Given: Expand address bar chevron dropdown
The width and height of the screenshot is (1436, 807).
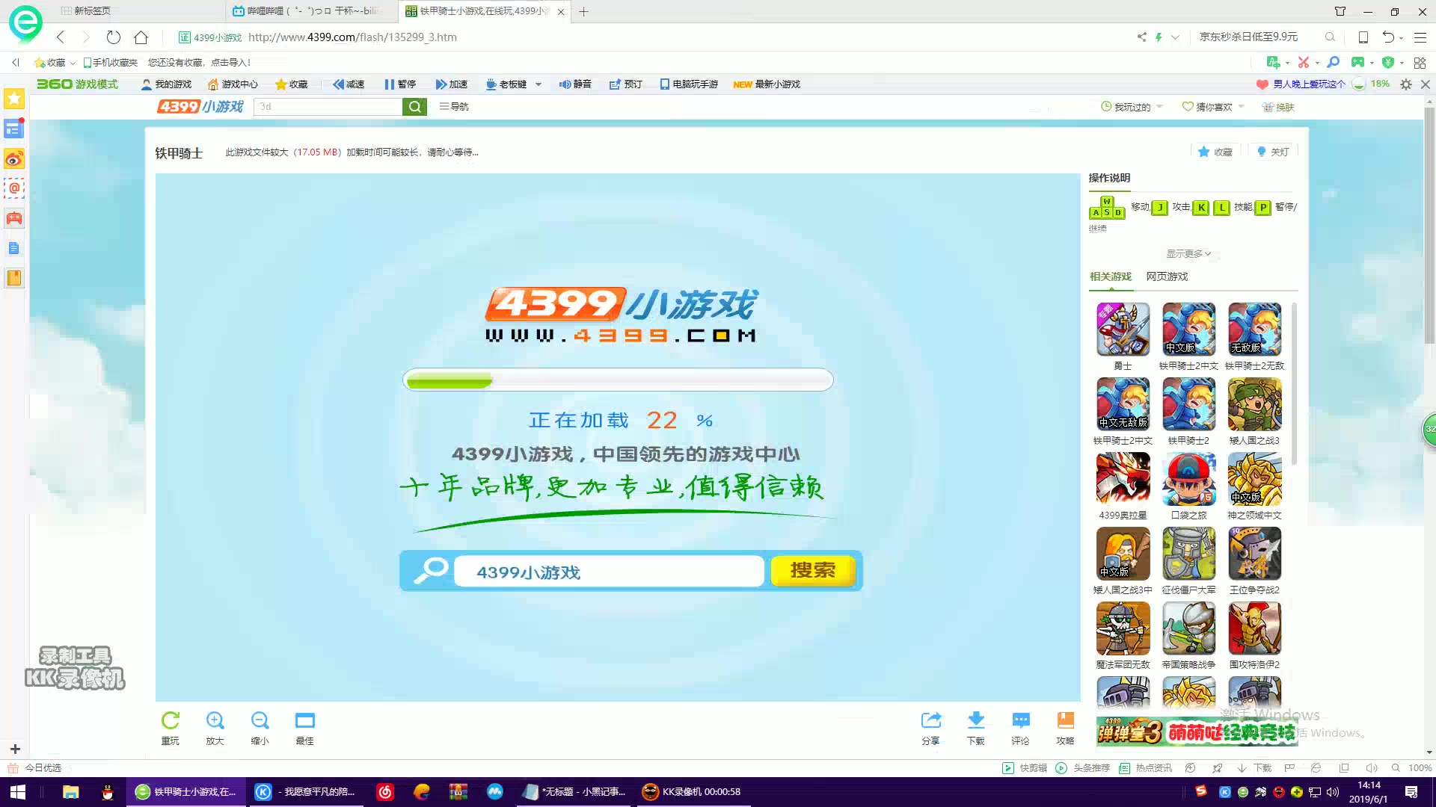Looking at the screenshot, I should (1175, 37).
